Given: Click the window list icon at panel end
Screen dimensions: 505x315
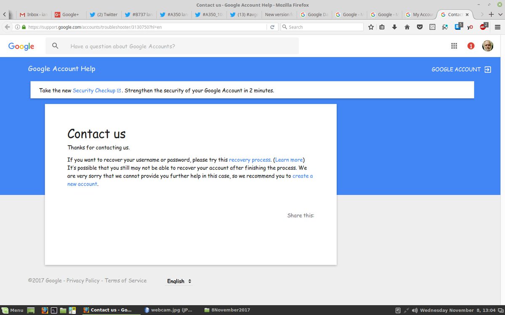Looking at the screenshot, I should [x=500, y=310].
